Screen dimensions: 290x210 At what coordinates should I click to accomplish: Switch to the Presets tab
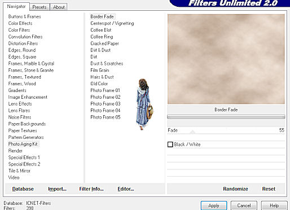click(39, 7)
